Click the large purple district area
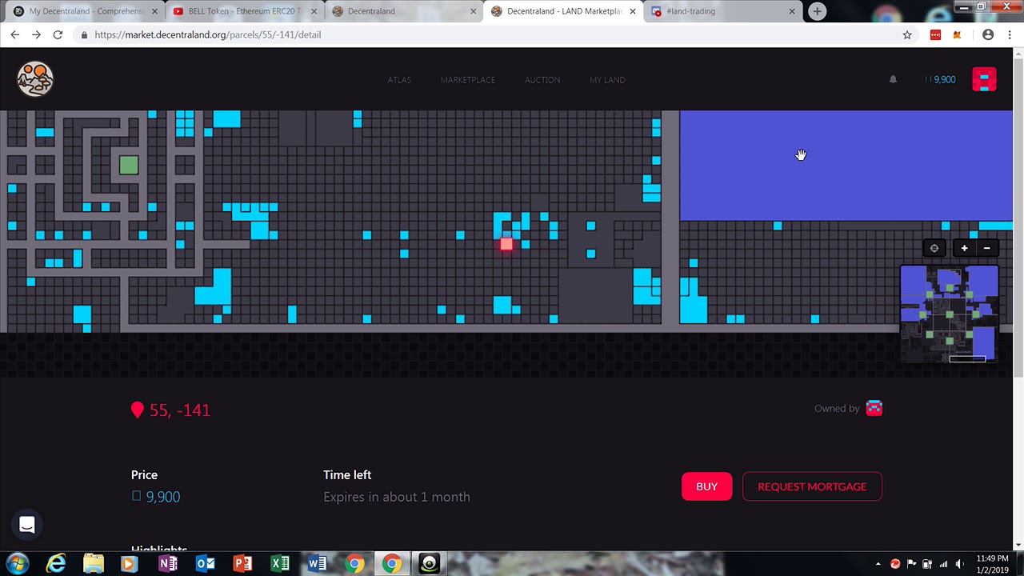The width and height of the screenshot is (1024, 576). [846, 166]
